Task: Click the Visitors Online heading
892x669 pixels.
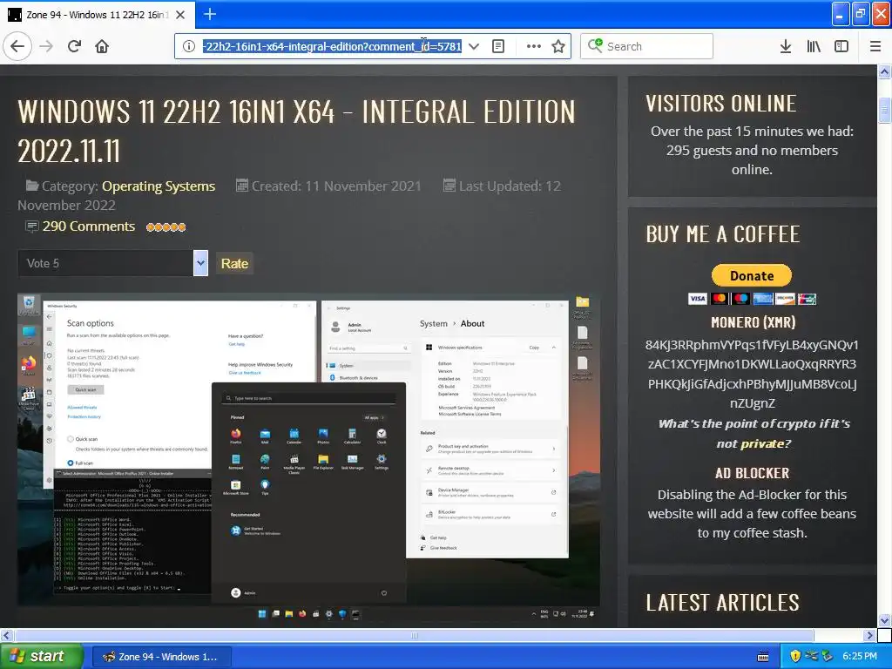Action: click(720, 104)
